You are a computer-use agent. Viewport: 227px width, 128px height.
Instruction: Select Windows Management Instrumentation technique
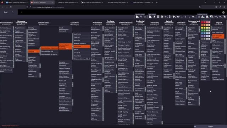click(65, 109)
